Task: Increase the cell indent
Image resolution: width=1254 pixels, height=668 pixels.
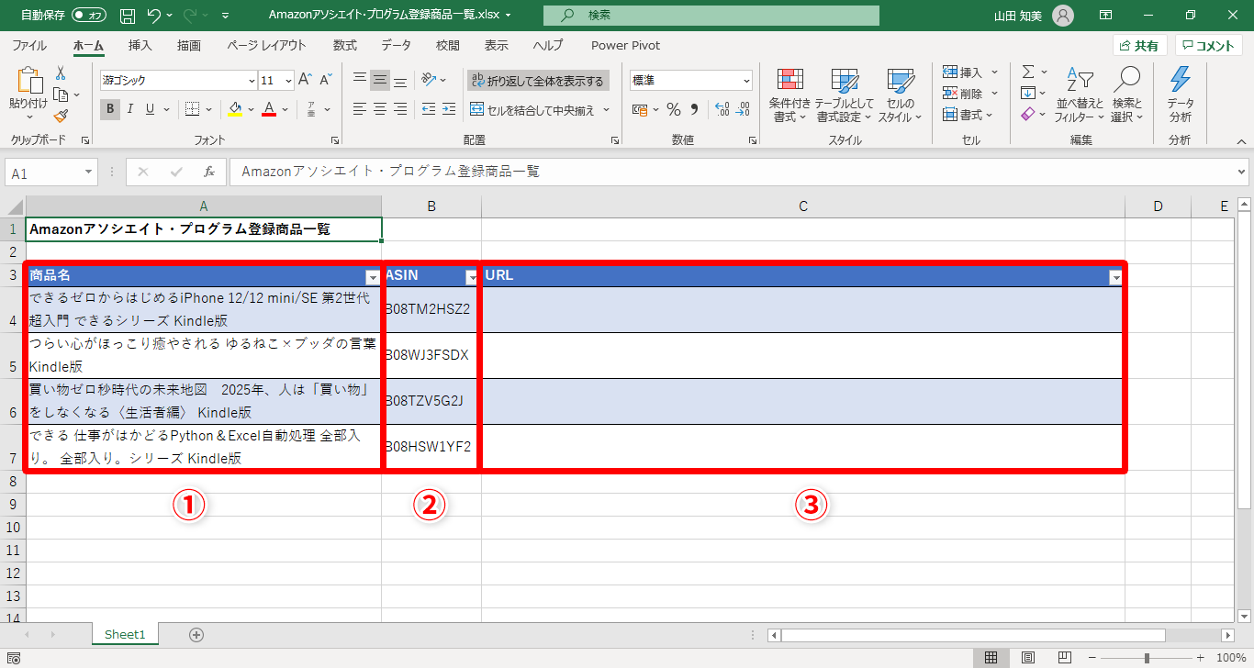Action: point(448,110)
